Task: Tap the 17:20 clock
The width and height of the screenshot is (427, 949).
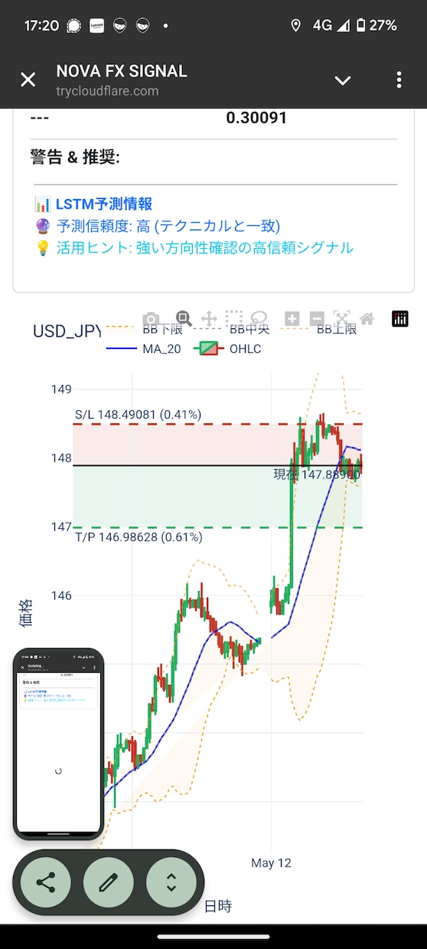Action: click(x=41, y=25)
